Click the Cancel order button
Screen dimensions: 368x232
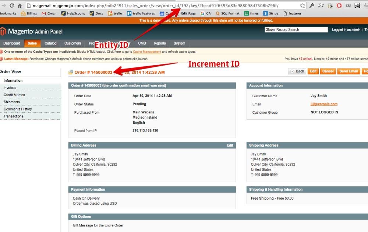pyautogui.click(x=328, y=71)
